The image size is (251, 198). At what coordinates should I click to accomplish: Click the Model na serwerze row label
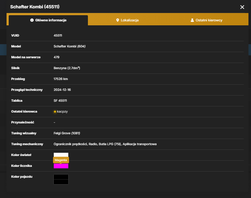pyautogui.click(x=26, y=57)
